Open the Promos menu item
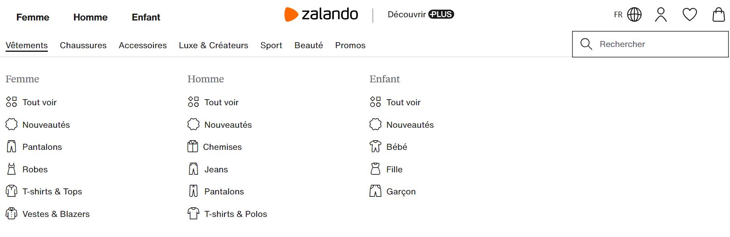Image resolution: width=730 pixels, height=237 pixels. [x=350, y=45]
